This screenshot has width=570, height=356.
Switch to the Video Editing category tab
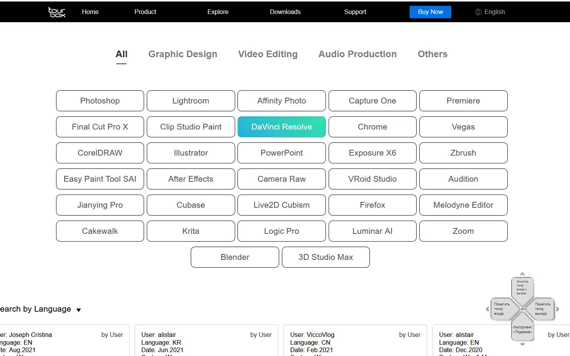click(x=268, y=54)
